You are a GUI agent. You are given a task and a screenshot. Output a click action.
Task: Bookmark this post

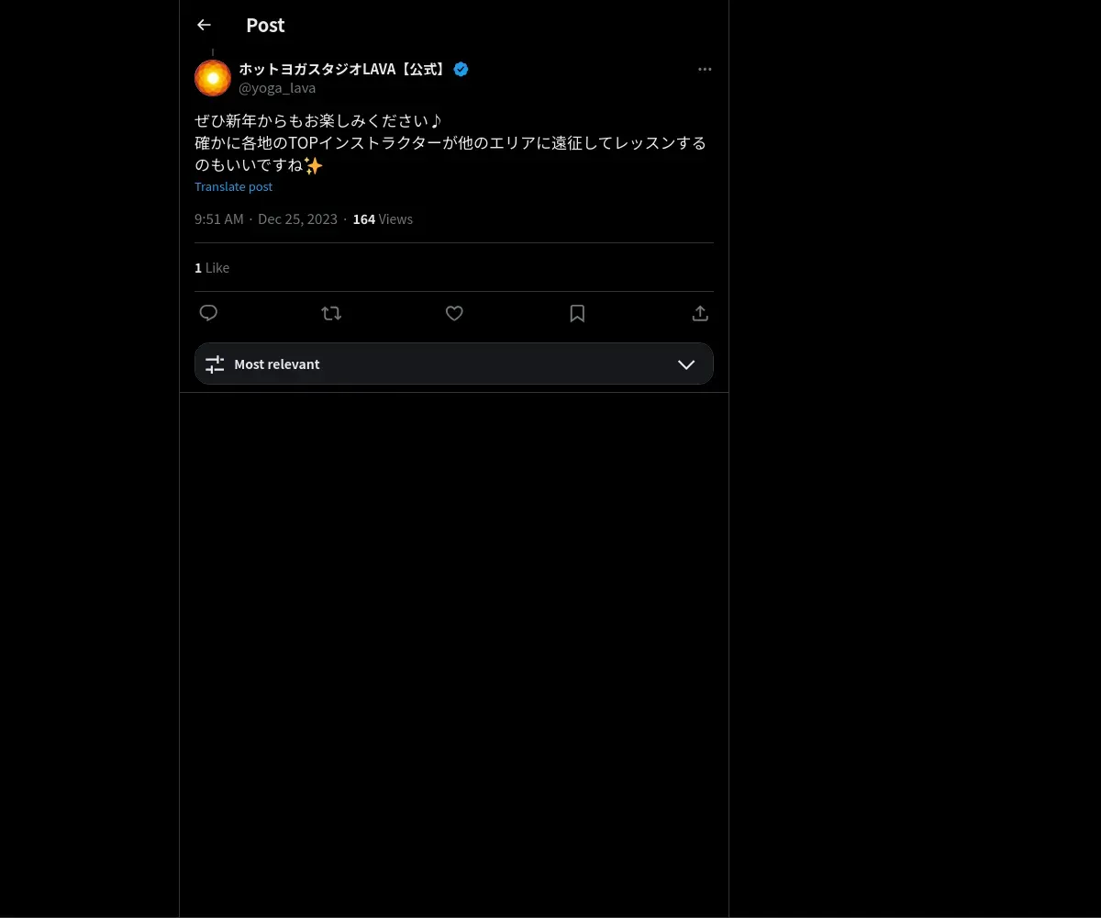tap(577, 313)
